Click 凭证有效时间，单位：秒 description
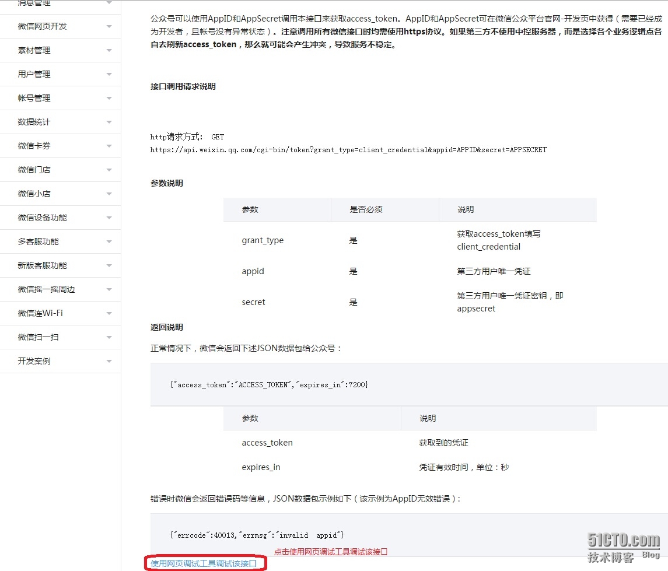The image size is (668, 571). tap(464, 467)
